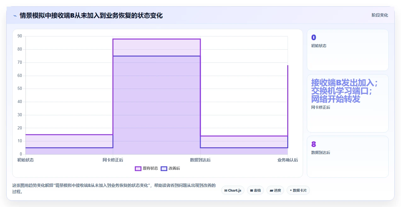Open the 初始状态 data card showing 0
This screenshot has height=207, width=401.
pos(348,50)
